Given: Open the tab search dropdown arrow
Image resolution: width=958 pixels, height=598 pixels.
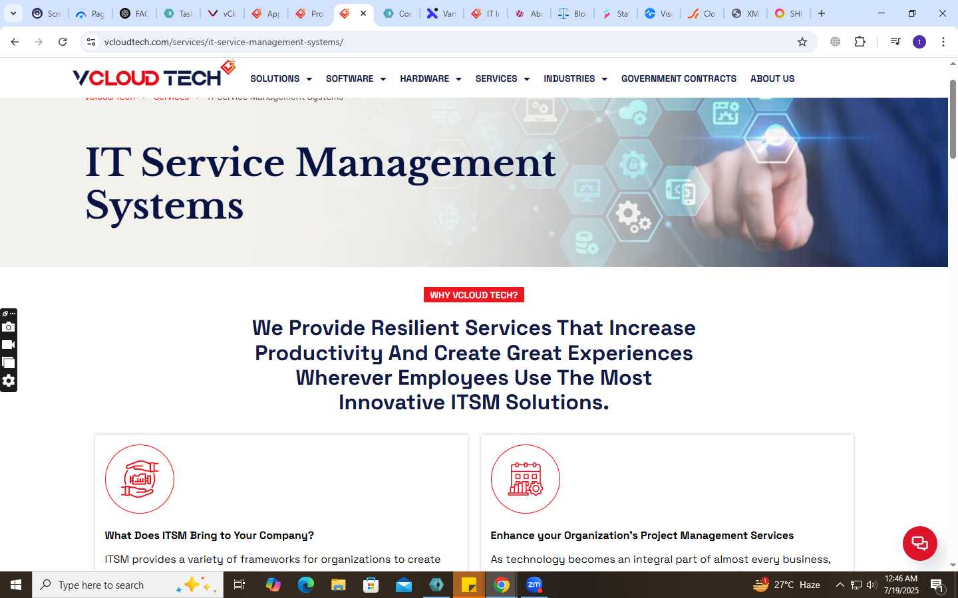Looking at the screenshot, I should coord(13,13).
